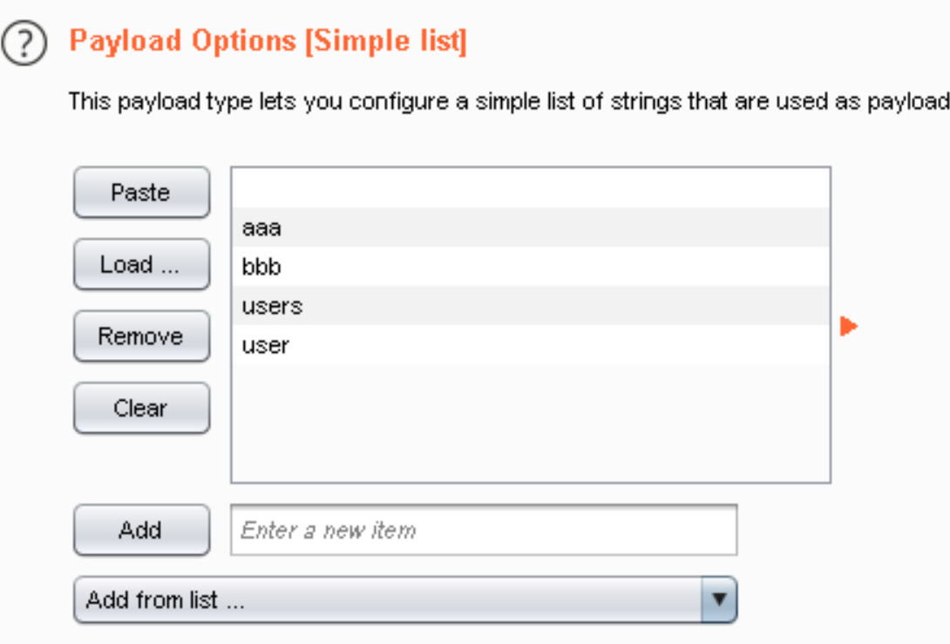Click the Payload Options heading text

[183, 41]
